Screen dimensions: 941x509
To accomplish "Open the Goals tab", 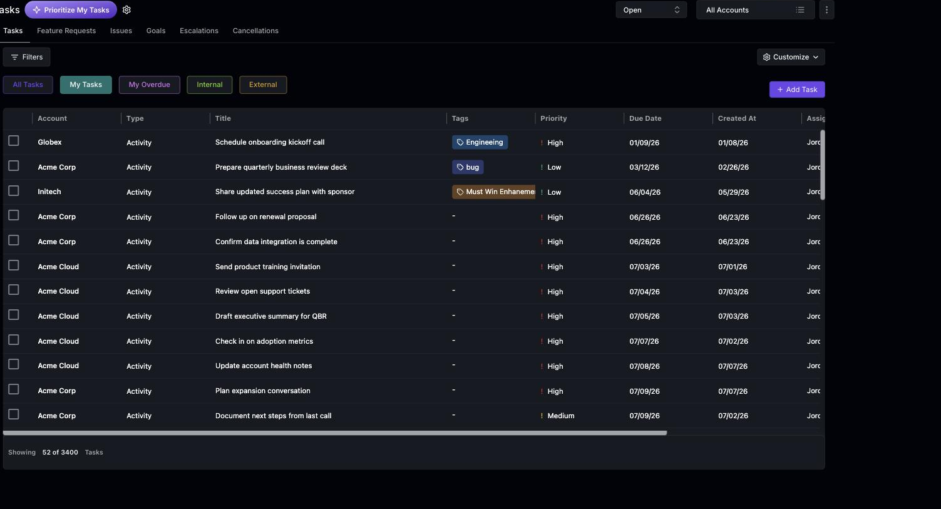I will point(156,31).
